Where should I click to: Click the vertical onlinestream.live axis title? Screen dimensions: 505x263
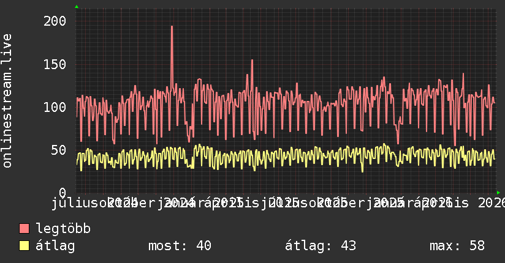click(7, 101)
